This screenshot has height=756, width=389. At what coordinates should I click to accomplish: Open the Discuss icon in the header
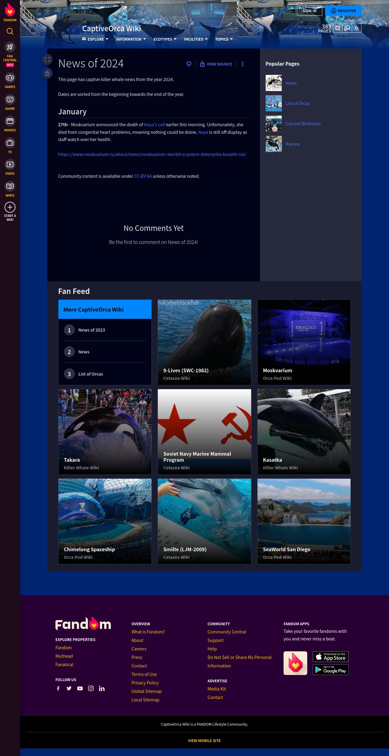(x=347, y=28)
